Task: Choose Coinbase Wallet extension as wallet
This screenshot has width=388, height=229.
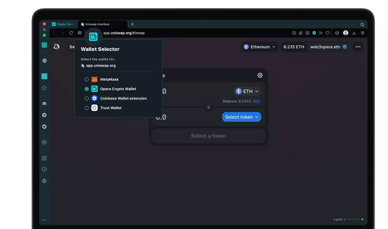Action: pos(87,98)
